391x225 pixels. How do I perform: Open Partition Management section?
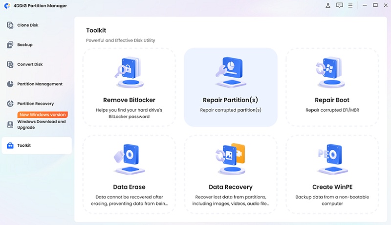40,84
